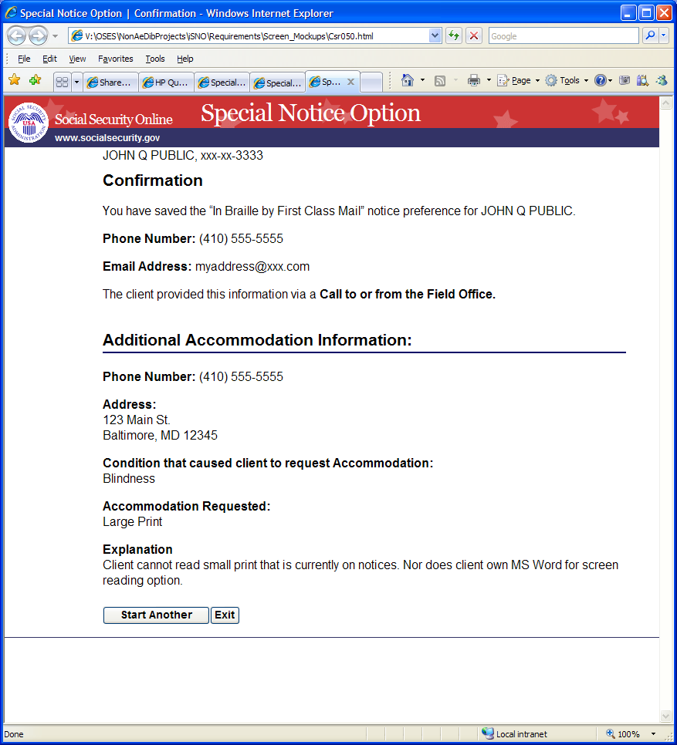Click the Stop loading red X icon
This screenshot has height=745, width=677.
pos(474,35)
